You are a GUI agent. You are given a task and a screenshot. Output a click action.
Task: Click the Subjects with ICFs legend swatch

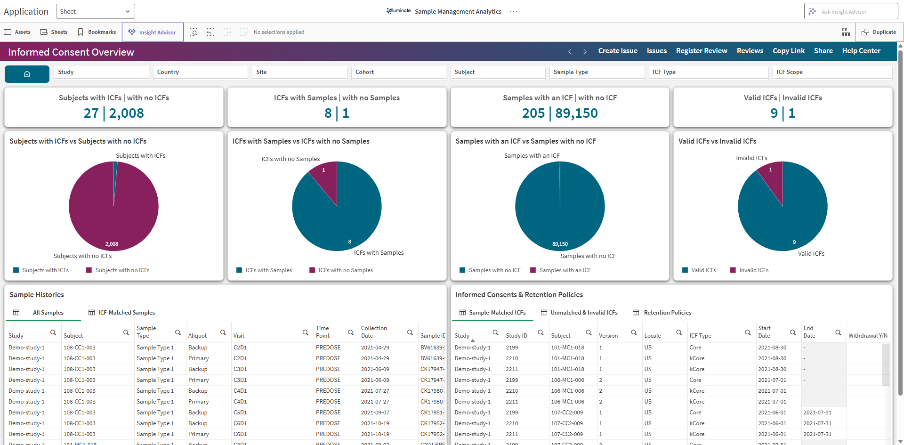click(x=16, y=270)
